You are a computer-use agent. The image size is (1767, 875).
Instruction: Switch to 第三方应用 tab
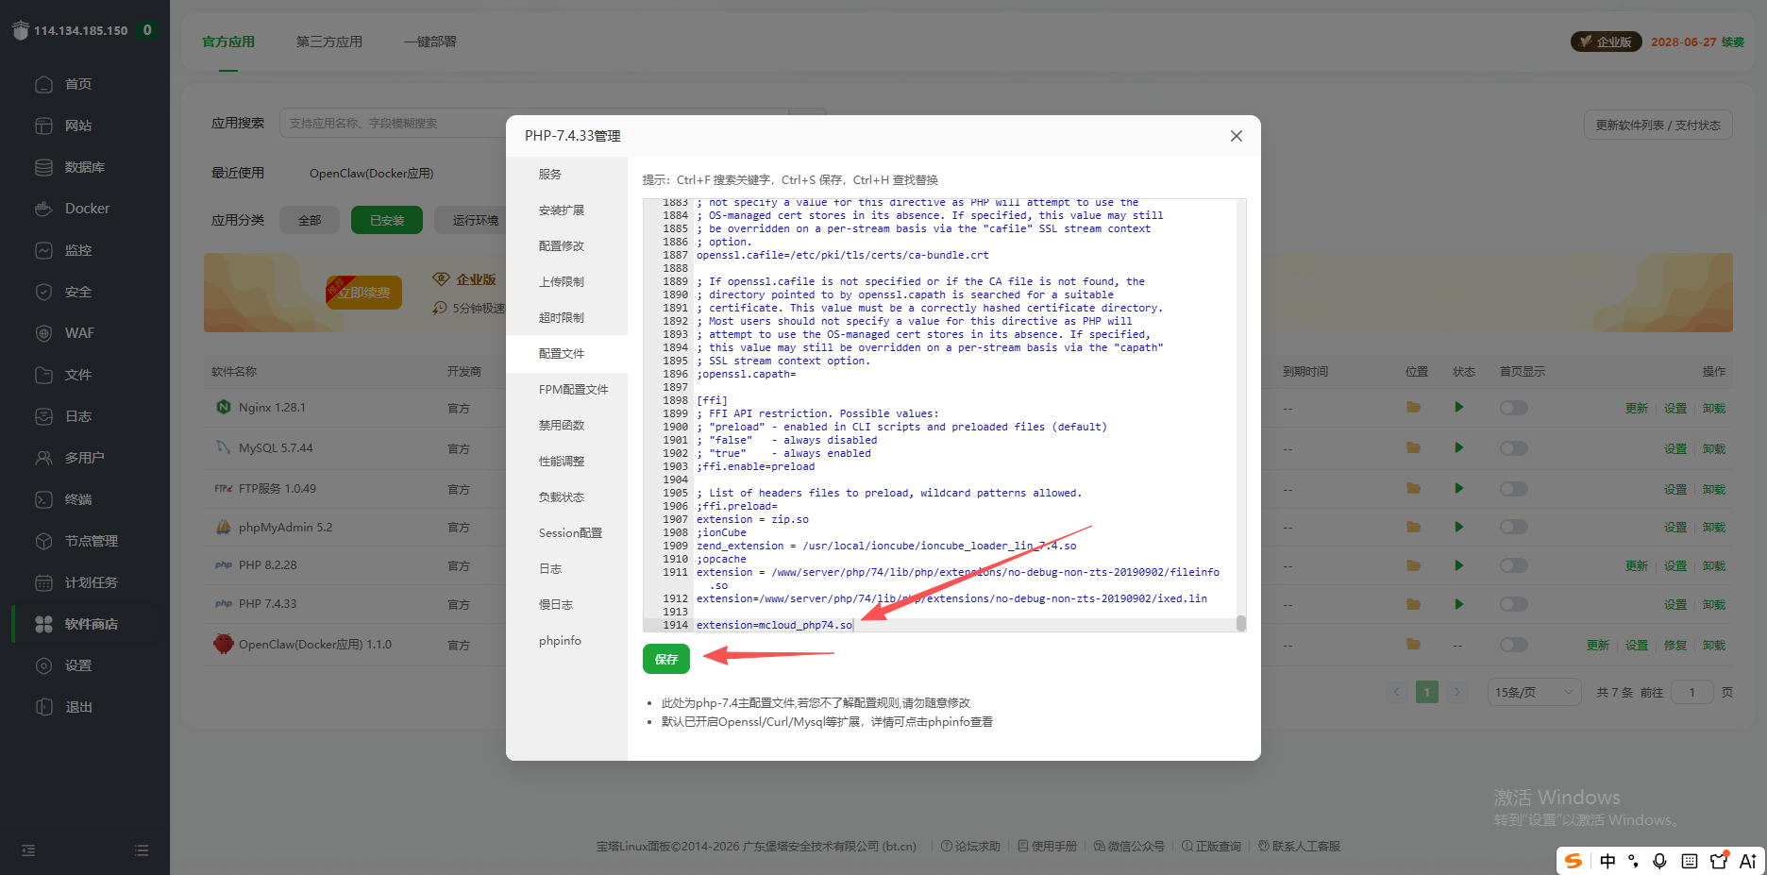(329, 42)
